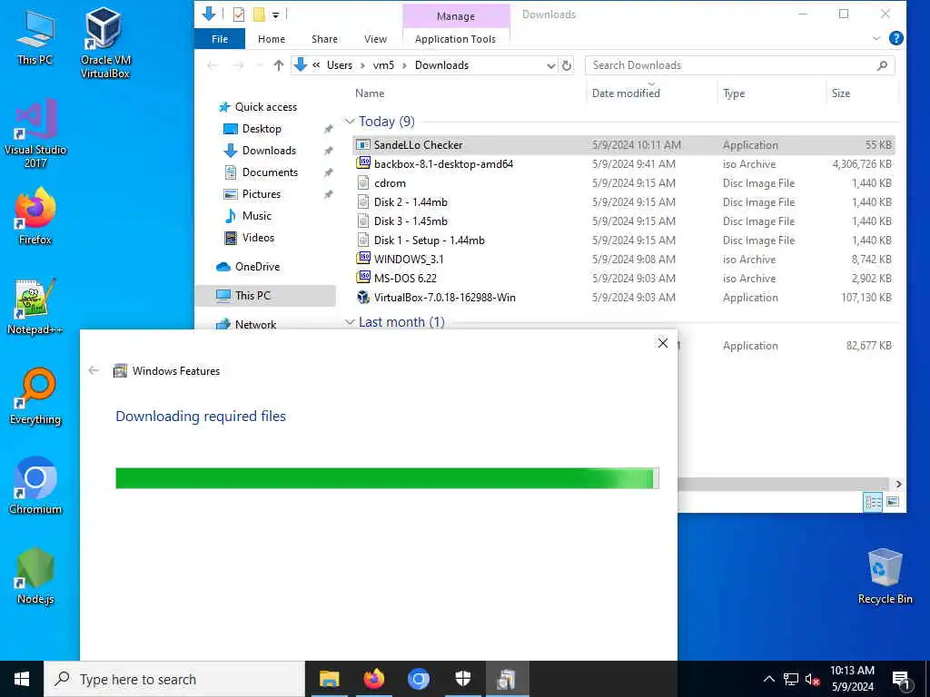Select Pictures in navigation pane
This screenshot has width=930, height=697.
261,194
